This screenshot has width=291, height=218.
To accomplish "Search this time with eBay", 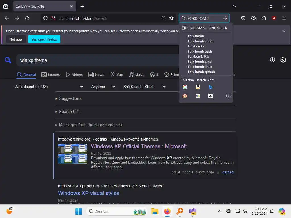I will 198,96.
